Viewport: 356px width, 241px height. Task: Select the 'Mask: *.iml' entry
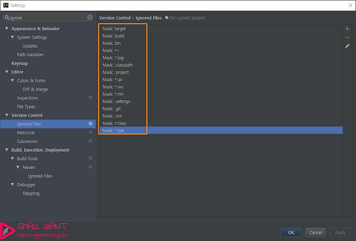221,94
